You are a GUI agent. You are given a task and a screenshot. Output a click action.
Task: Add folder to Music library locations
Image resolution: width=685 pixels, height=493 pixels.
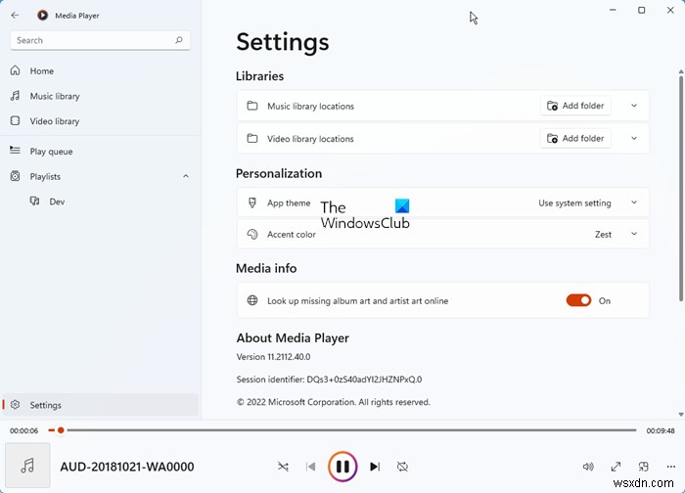point(575,106)
